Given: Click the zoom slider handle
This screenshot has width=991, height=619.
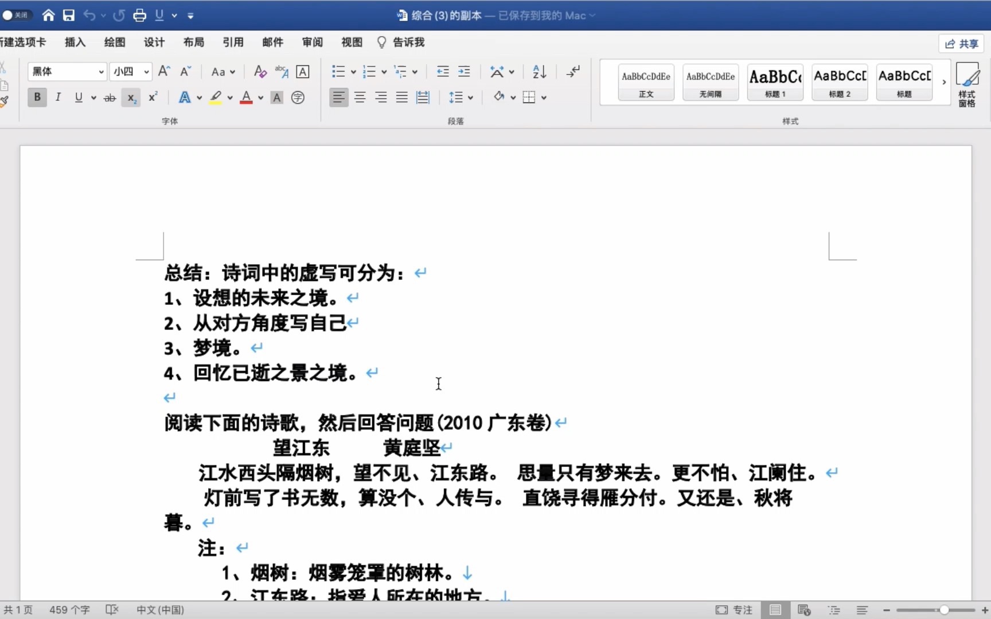Looking at the screenshot, I should tap(944, 610).
